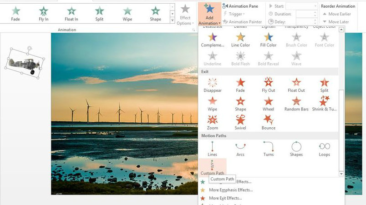366x205 pixels.
Task: Choose Swivel exit effect
Action: tap(240, 123)
